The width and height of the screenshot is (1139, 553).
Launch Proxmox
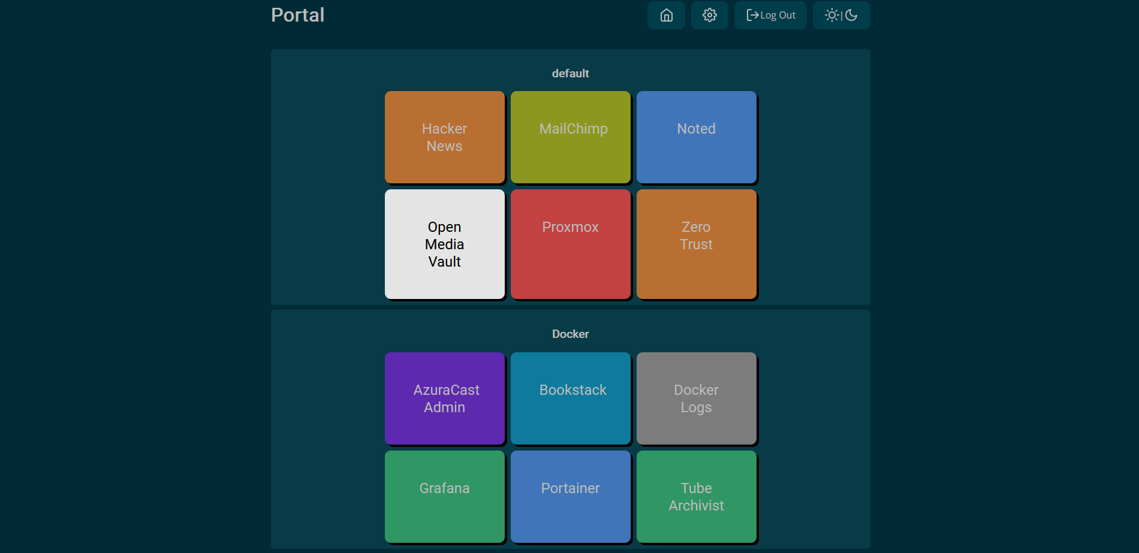[x=570, y=244]
